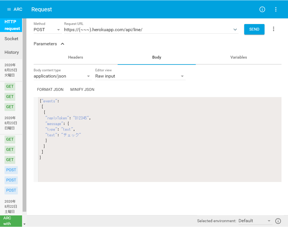Open Body content type dropdown
This screenshot has height=227, width=288.
tap(62, 76)
